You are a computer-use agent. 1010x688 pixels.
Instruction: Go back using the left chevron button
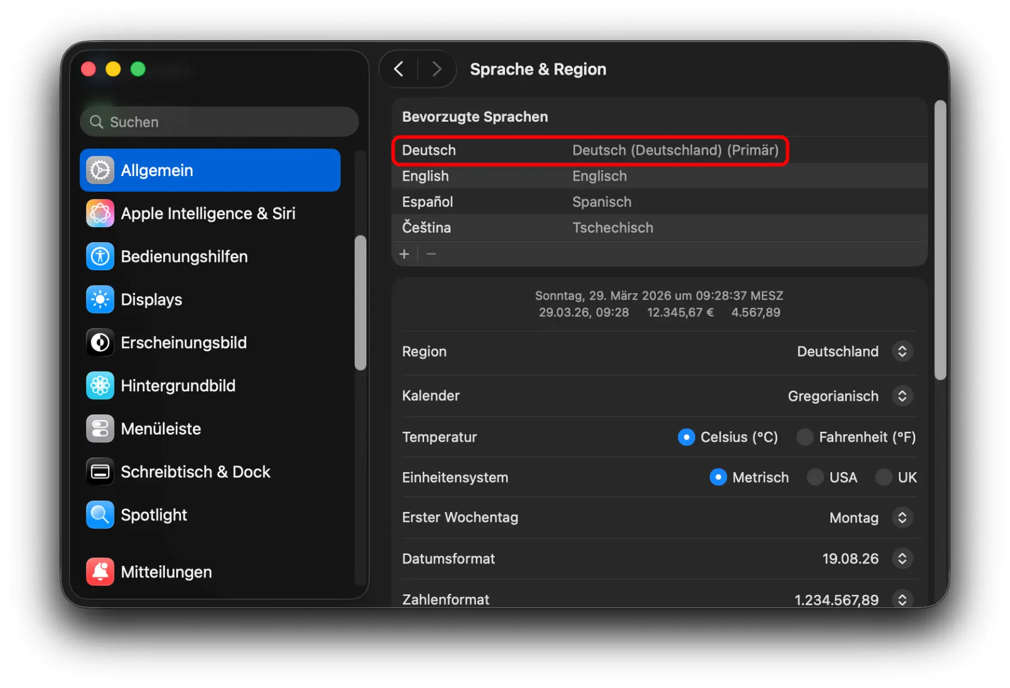click(x=399, y=69)
